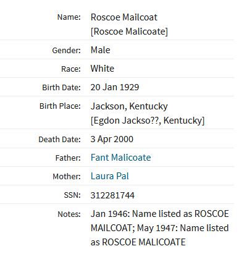
Task: Click the Father: field label
Action: (68, 158)
